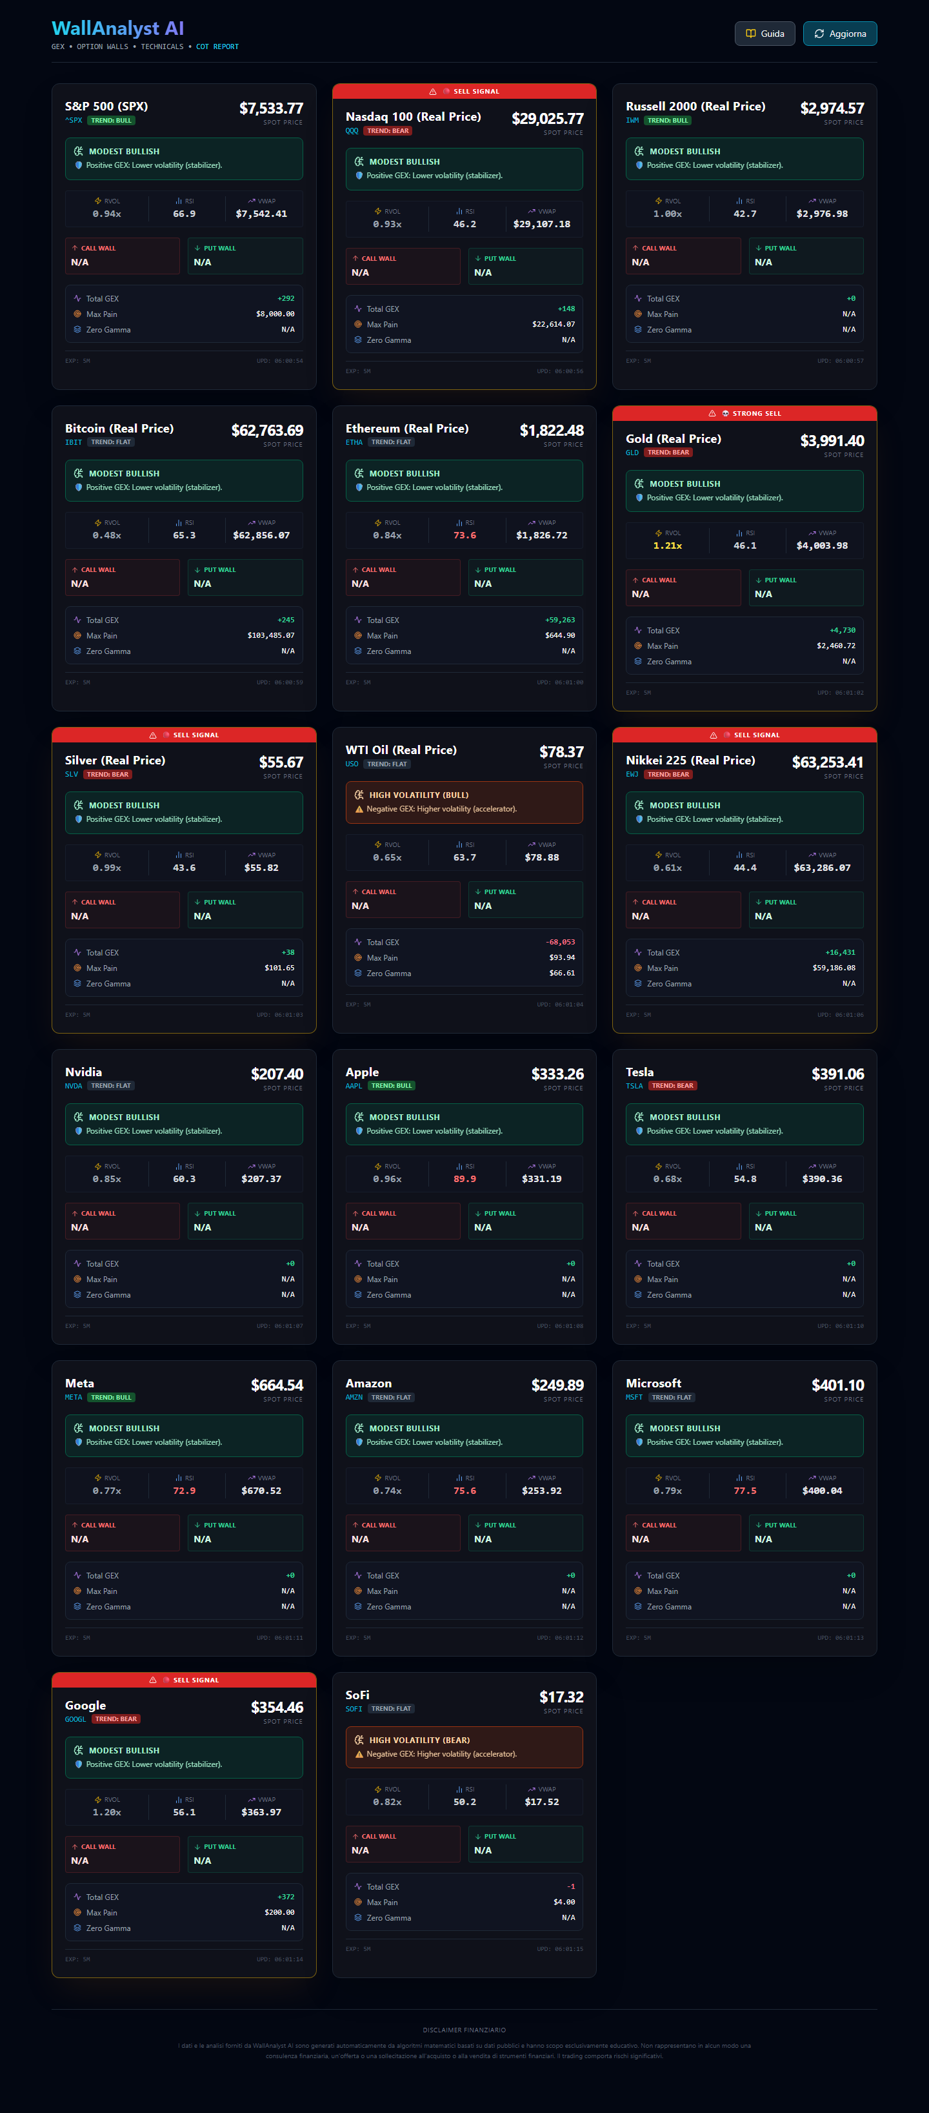Click the Total GEX pulse icon on Silver card
The image size is (929, 2113).
[77, 952]
